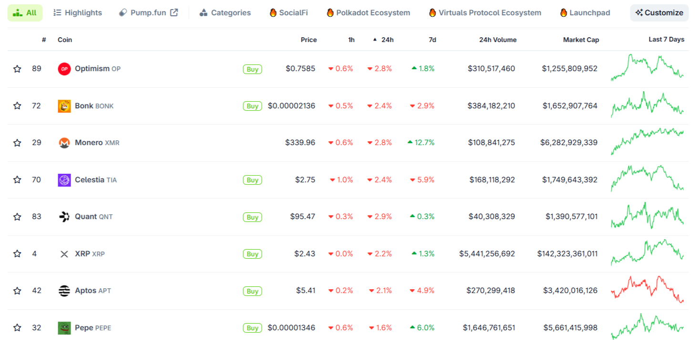Toggle the favorite star for XRP
The height and width of the screenshot is (346, 700).
coord(17,254)
